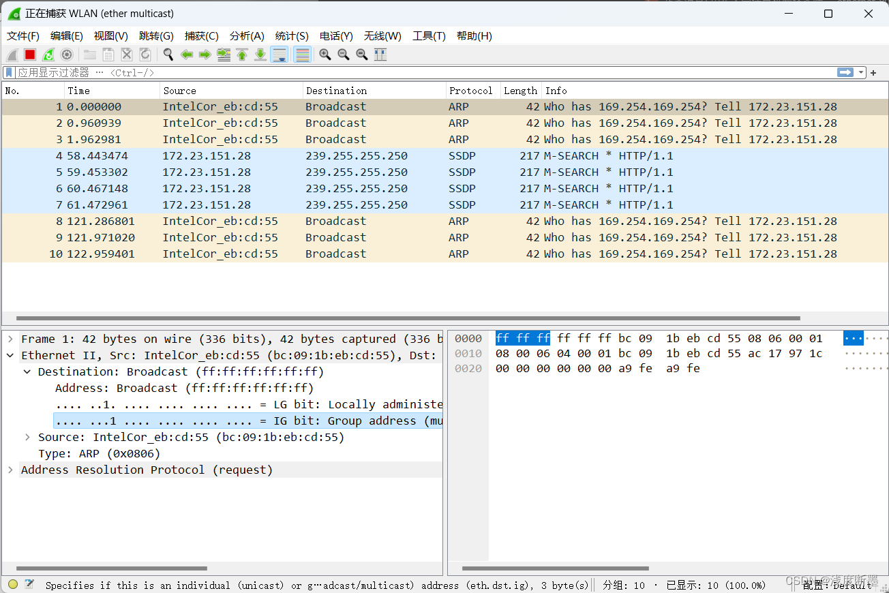Stop the running capture with red square

(x=30, y=55)
